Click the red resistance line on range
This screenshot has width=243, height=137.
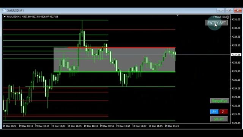pyautogui.click(x=121, y=47)
